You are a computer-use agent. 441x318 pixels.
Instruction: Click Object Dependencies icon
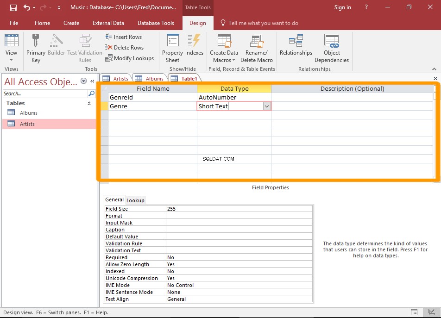click(x=332, y=41)
